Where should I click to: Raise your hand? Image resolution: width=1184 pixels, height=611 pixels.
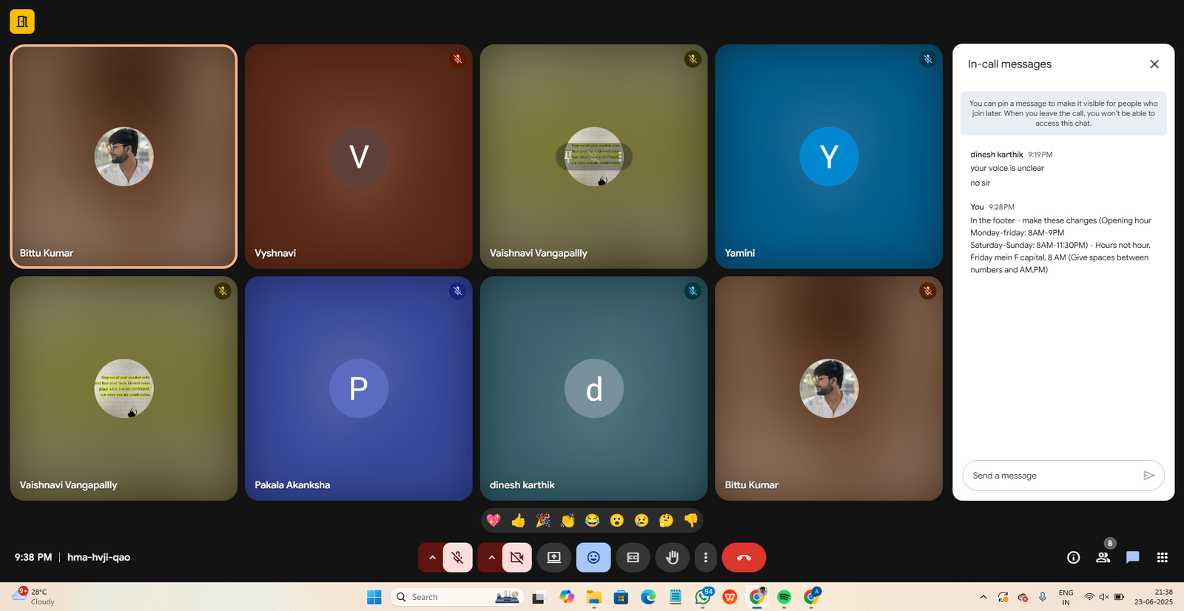click(x=672, y=558)
